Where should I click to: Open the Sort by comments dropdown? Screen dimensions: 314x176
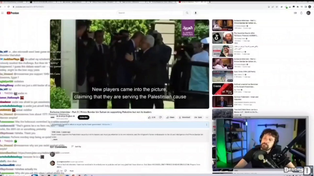(x=76, y=147)
